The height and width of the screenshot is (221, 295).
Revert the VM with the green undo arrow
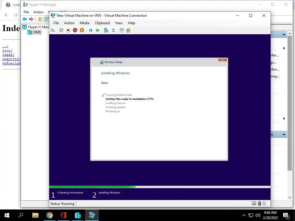pyautogui.click(x=113, y=30)
